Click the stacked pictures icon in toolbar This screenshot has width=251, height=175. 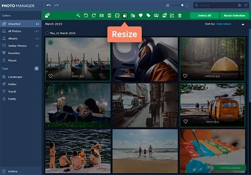156,15
